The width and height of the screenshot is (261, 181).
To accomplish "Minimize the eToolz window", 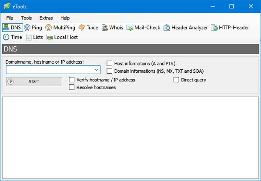I will pos(213,6).
